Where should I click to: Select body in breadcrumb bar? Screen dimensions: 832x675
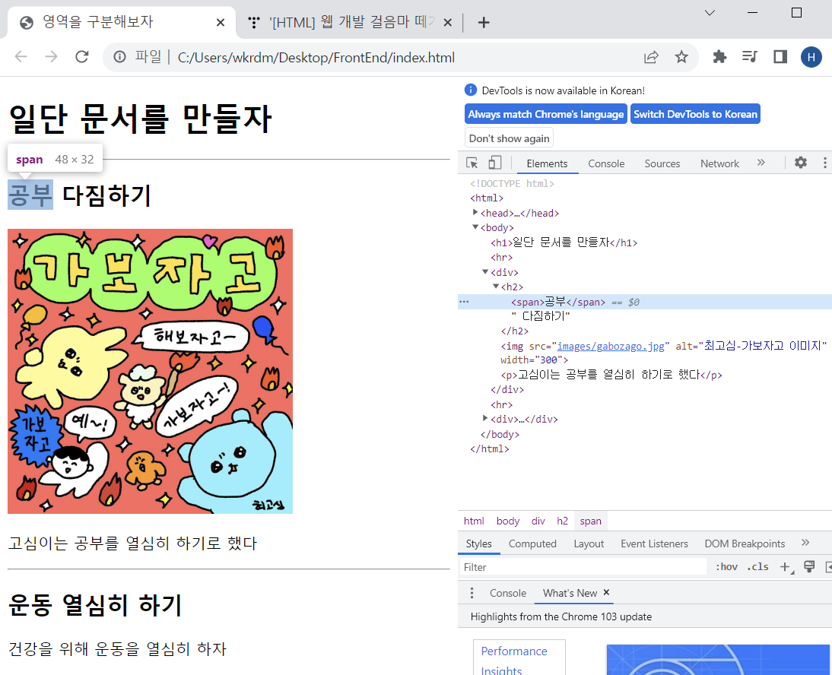point(508,521)
